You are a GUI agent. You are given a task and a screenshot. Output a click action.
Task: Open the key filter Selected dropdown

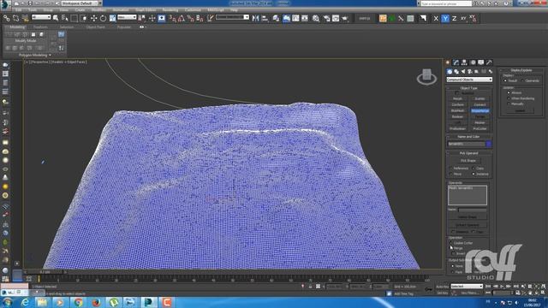467,287
